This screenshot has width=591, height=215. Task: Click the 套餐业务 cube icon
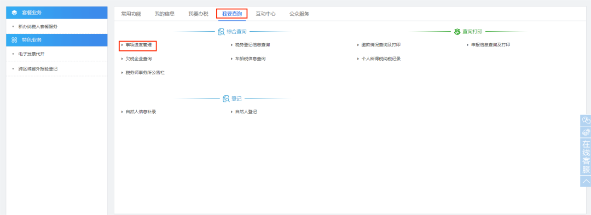click(14, 13)
